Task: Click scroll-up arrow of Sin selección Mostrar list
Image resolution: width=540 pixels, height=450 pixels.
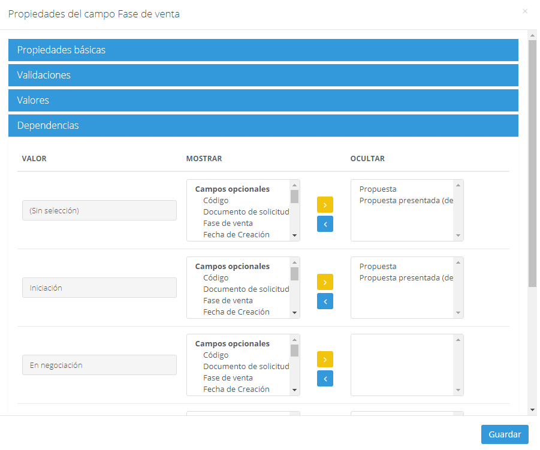Action: click(294, 185)
